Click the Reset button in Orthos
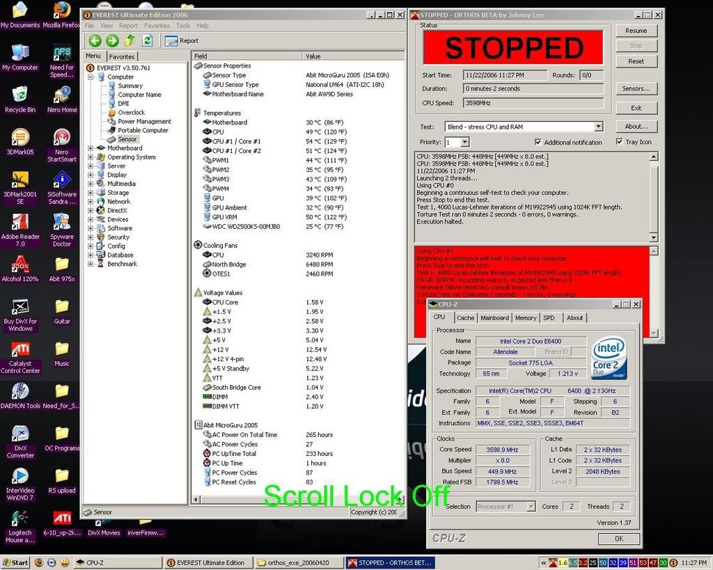713x570 pixels. (x=636, y=61)
